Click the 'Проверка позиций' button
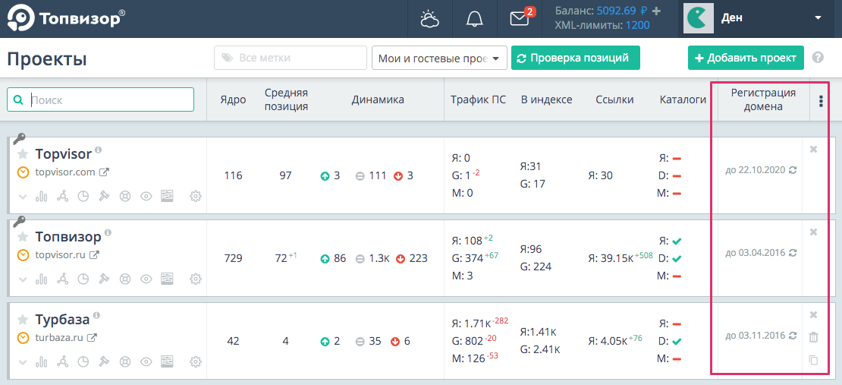842x385 pixels. 575,58
